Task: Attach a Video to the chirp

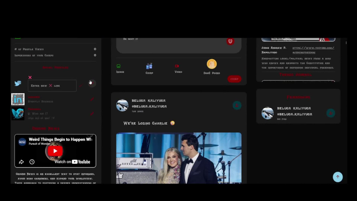Action: tap(178, 68)
